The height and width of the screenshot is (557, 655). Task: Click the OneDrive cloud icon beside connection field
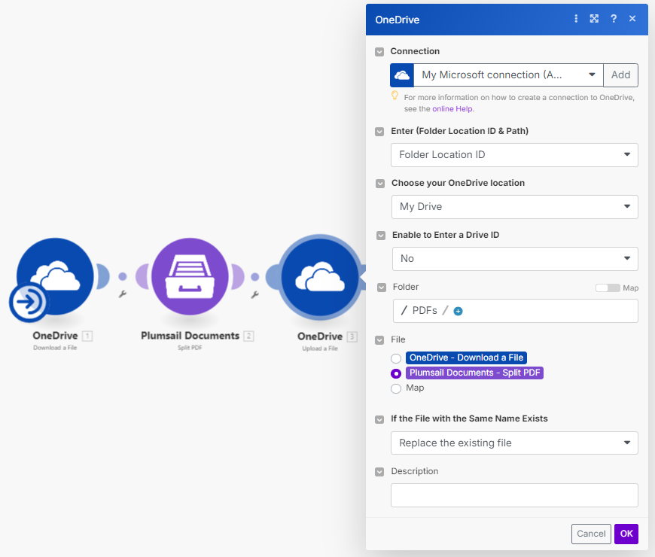[x=402, y=75]
